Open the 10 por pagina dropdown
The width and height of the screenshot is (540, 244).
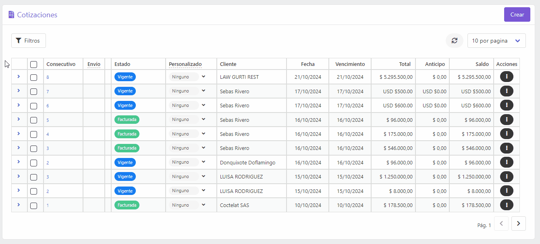496,41
